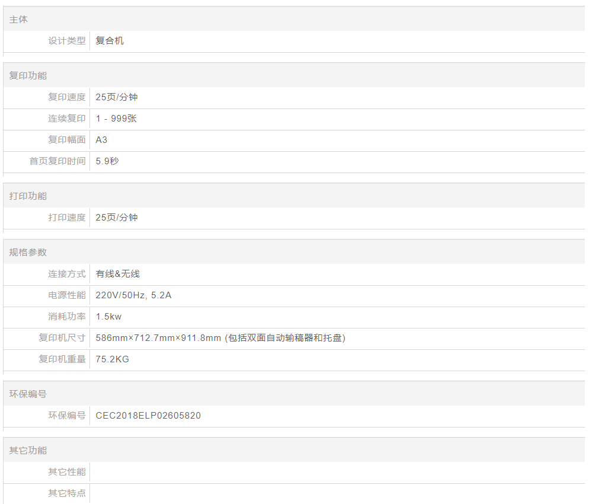Select the 1 - 999张 continuous copy value
Viewport: 595px width, 504px height.
(116, 119)
